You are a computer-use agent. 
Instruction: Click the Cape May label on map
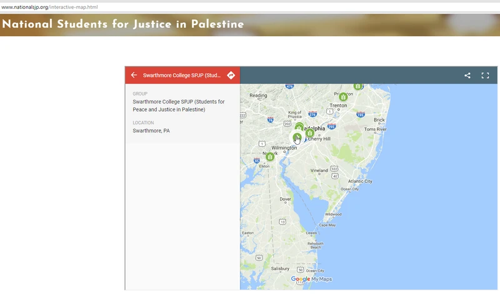327,225
